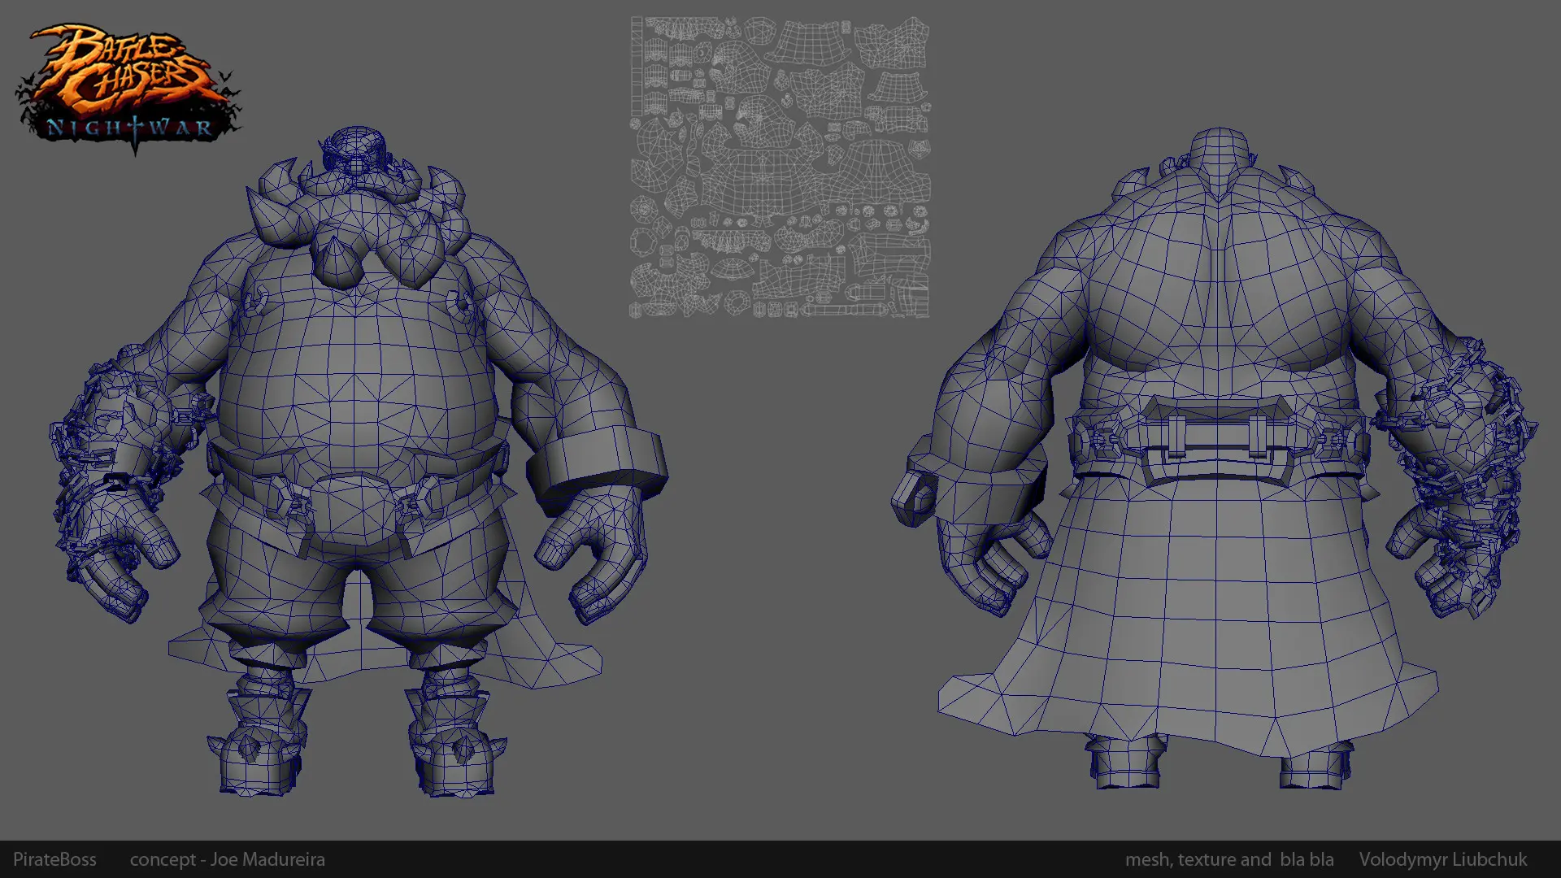Select the UV layout wireframe map
The image size is (1561, 878).
pyautogui.click(x=780, y=167)
